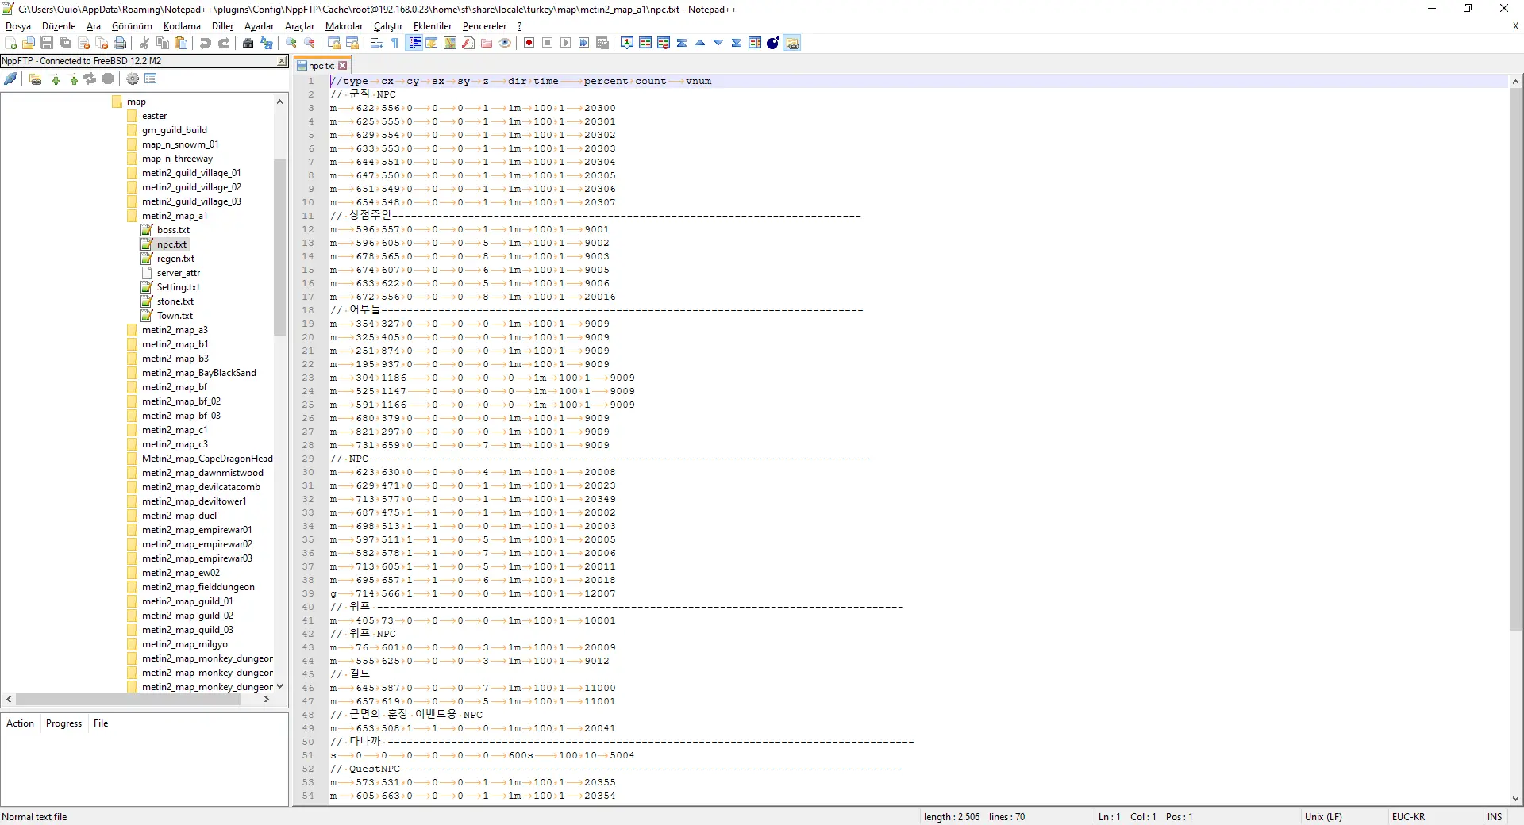Select regen.txt in the file tree
1524x825 pixels.
pos(175,259)
